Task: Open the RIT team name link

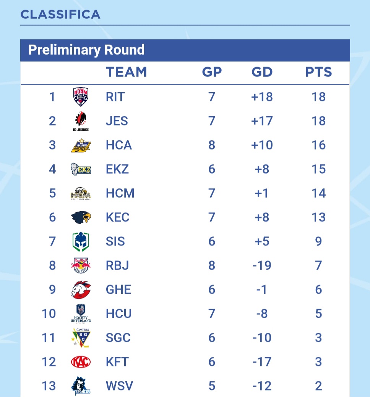Action: coord(115,97)
